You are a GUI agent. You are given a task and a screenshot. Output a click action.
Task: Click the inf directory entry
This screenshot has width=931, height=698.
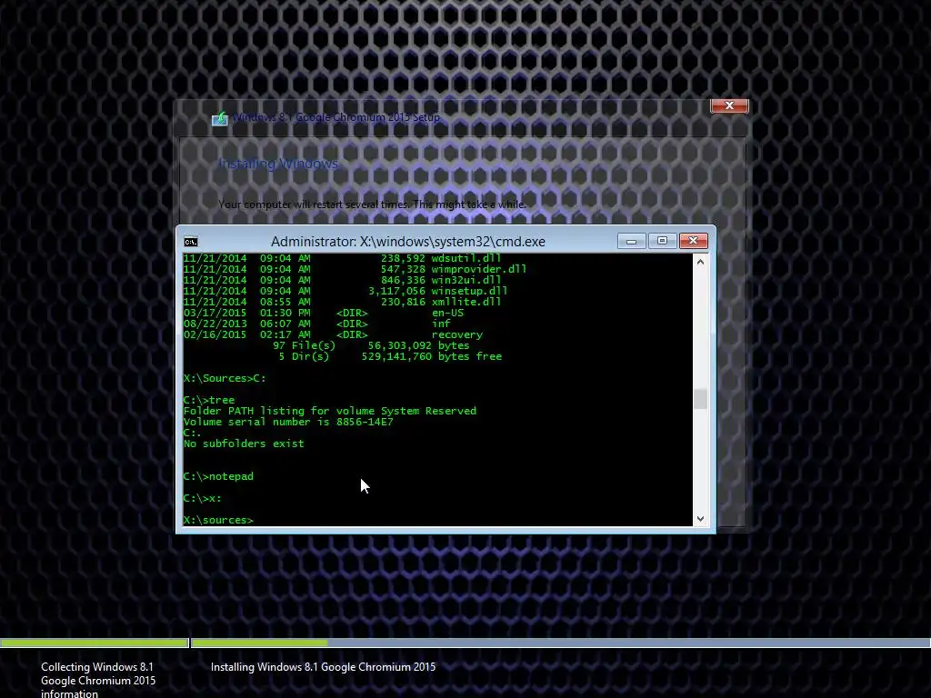tap(317, 324)
